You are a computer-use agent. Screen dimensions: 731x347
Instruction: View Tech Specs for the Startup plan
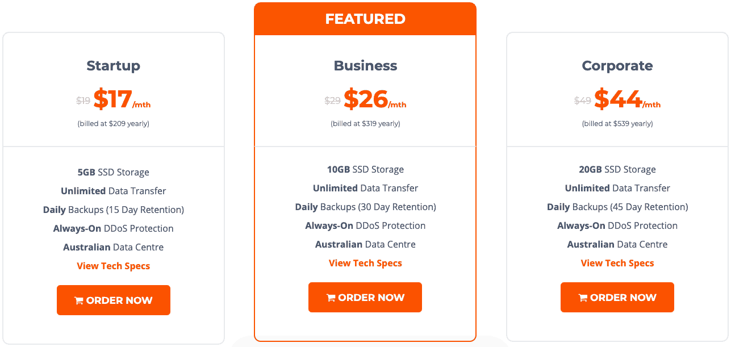point(114,266)
